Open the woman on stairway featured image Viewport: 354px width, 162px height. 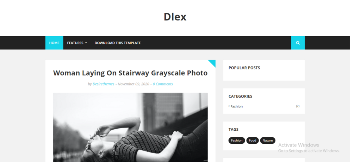pos(130,127)
